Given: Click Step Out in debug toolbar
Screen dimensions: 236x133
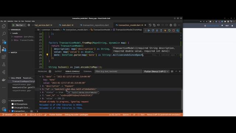Looking at the screenshot, I should coord(161,30).
